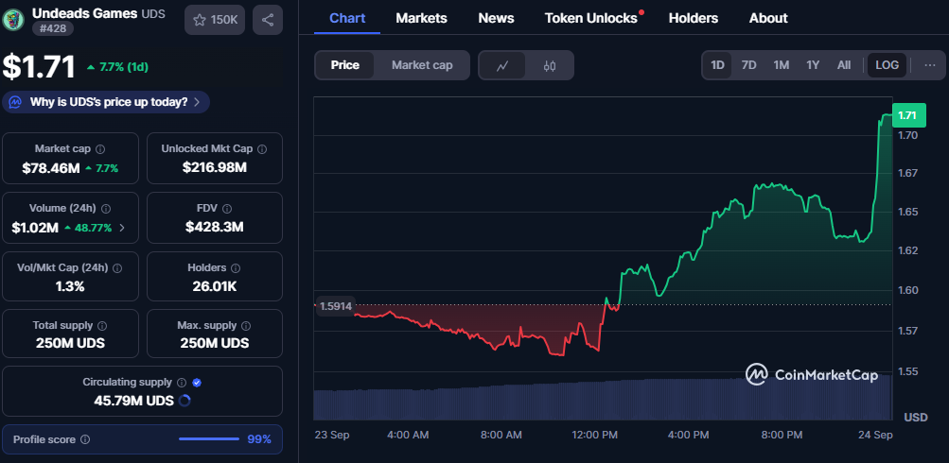Expand Volume (24h) details chevron
The width and height of the screenshot is (949, 463).
[x=121, y=228]
